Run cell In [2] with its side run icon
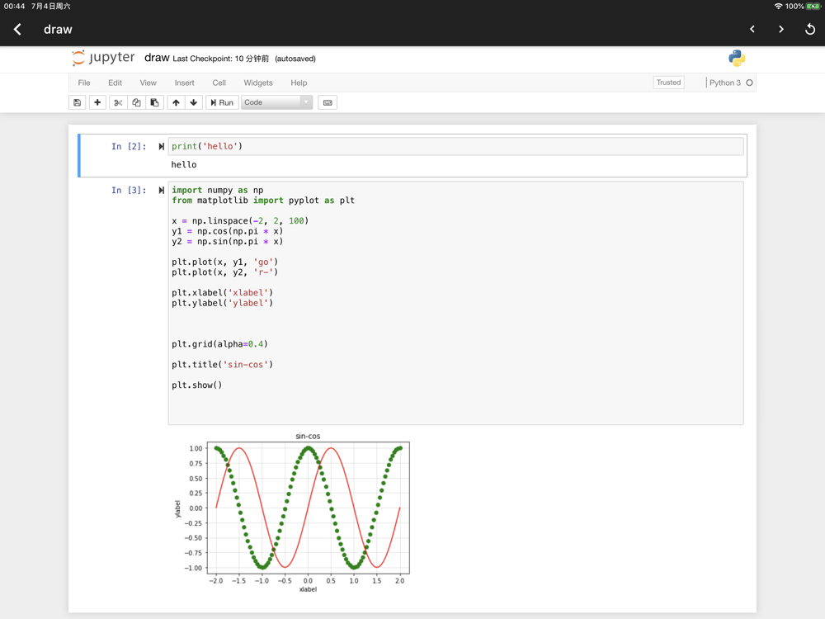The image size is (825, 619). click(x=162, y=147)
